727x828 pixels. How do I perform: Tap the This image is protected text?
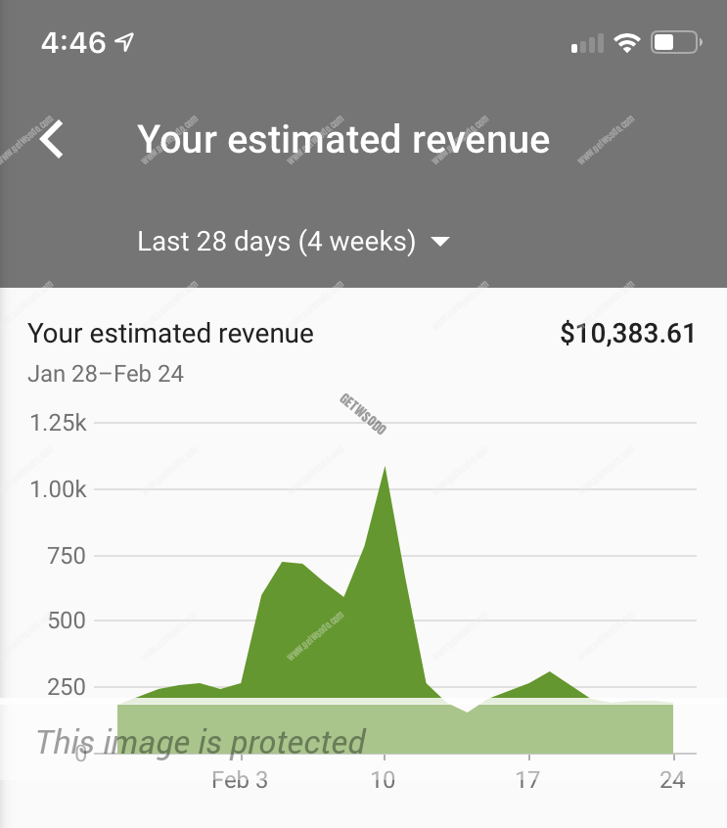pyautogui.click(x=201, y=742)
